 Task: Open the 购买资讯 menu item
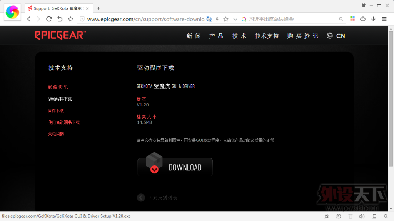click(303, 36)
